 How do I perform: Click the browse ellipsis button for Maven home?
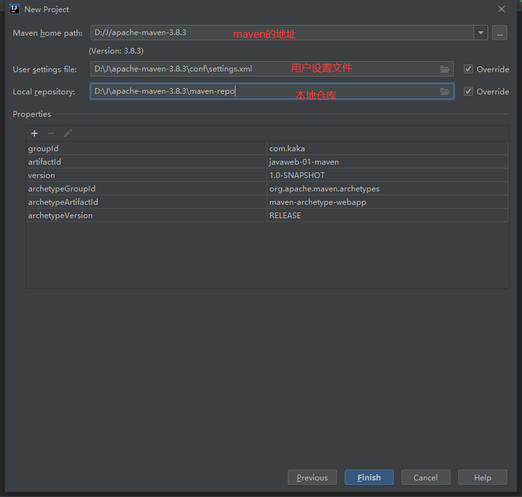click(x=500, y=33)
